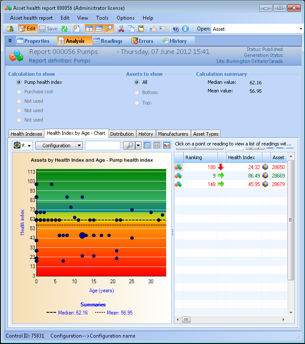Open help via the question mark icon
Viewport: 305px width, 344px height.
pos(175,29)
